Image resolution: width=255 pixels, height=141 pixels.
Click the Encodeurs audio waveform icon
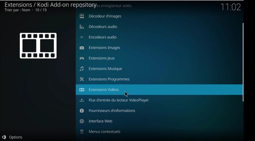tap(82, 37)
